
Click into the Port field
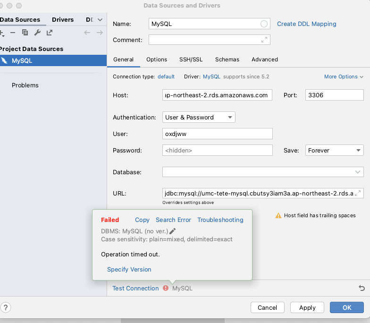334,95
